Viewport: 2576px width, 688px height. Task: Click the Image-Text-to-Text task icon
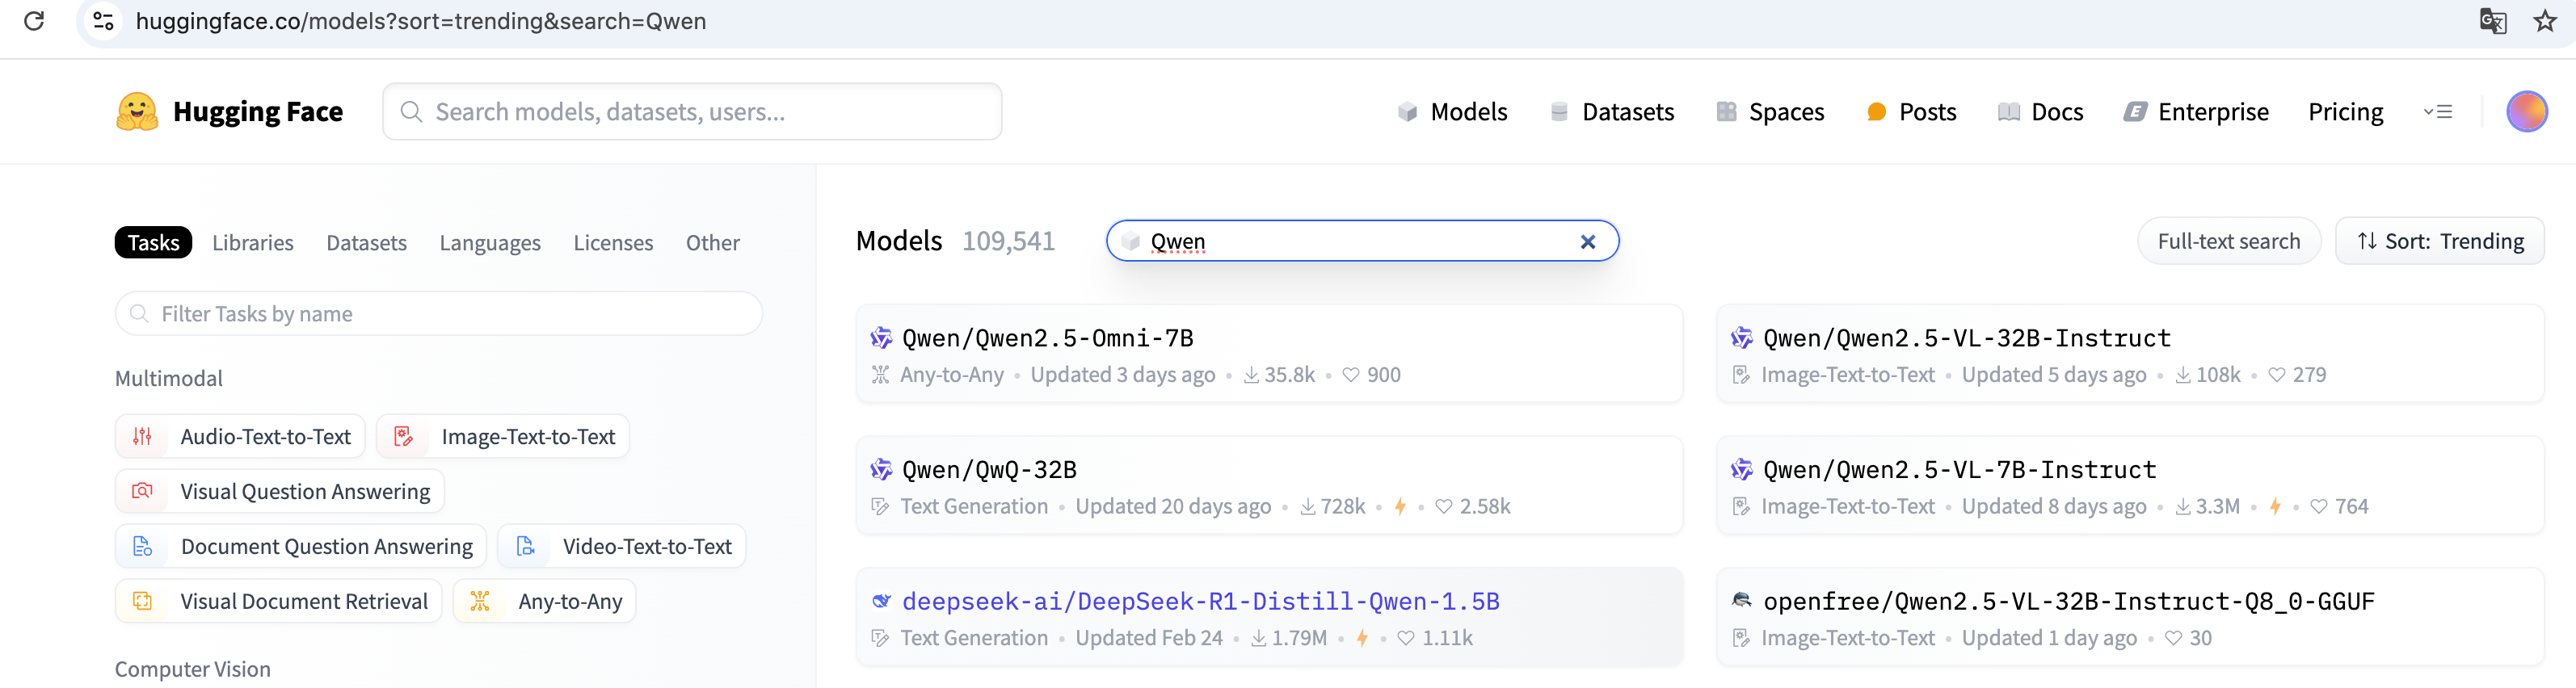tap(404, 436)
